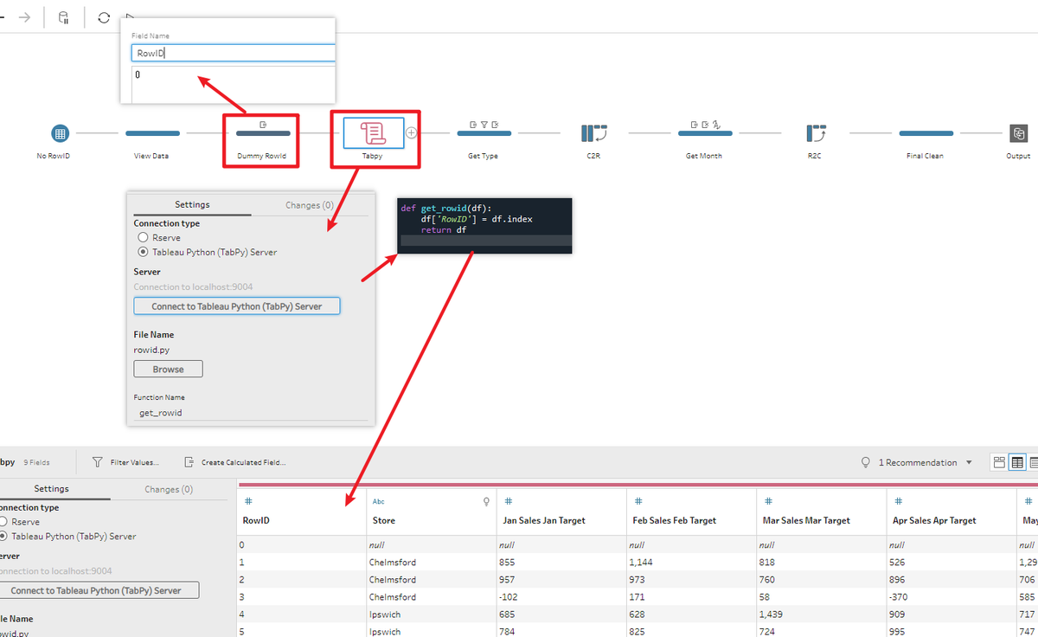Click the Filter Values... button
Viewport: 1038px width, 637px height.
click(x=126, y=462)
